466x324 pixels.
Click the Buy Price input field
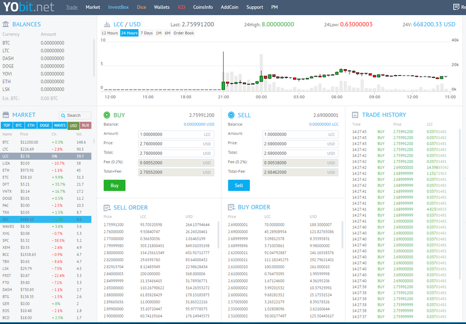[176, 144]
